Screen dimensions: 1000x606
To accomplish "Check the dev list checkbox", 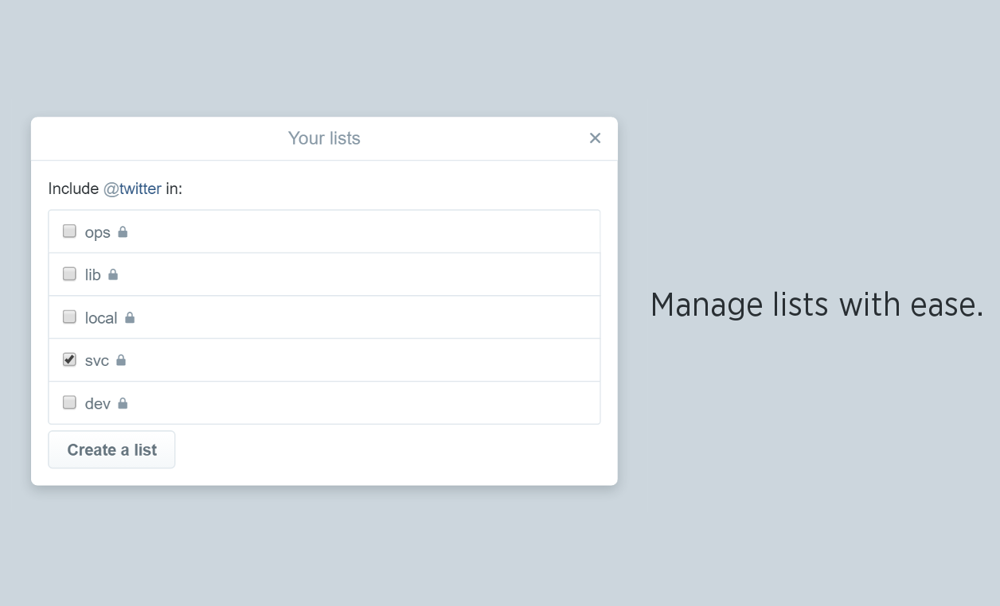I will pyautogui.click(x=69, y=402).
